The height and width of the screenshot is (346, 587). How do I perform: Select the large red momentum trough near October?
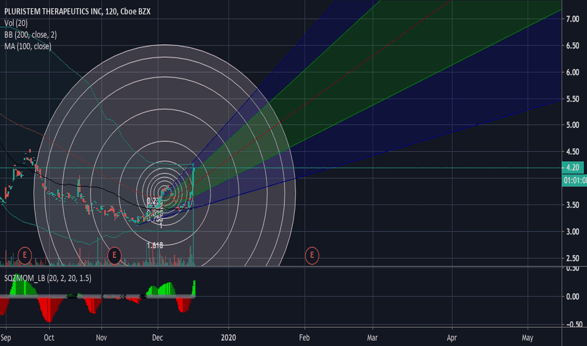[x=49, y=309]
